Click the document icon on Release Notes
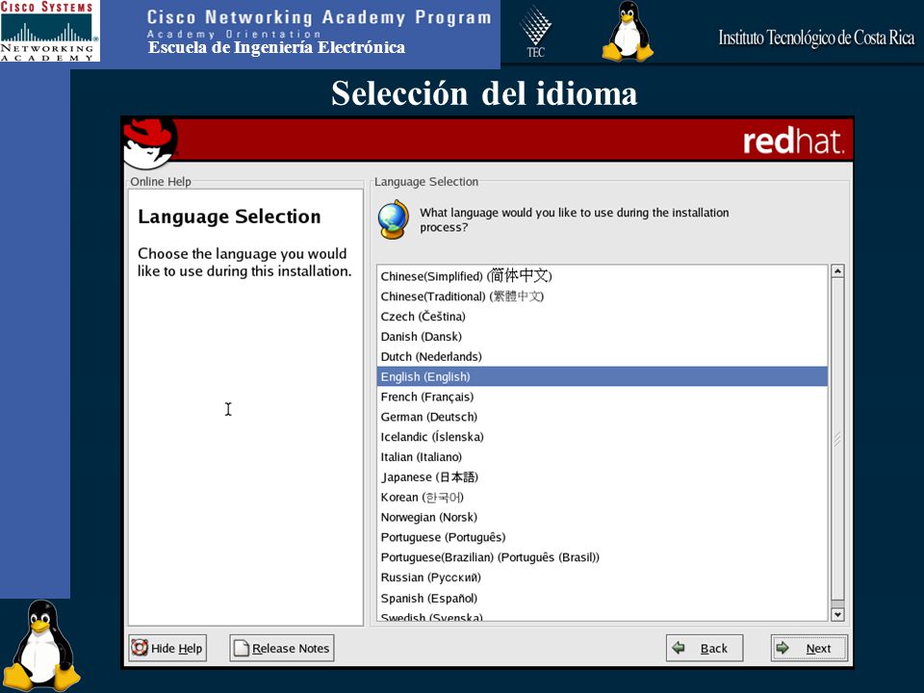924x693 pixels. (x=242, y=648)
